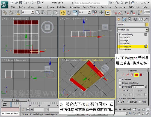
Task: Click the 3ds Max application logo button
Action: click(x=4, y=5)
